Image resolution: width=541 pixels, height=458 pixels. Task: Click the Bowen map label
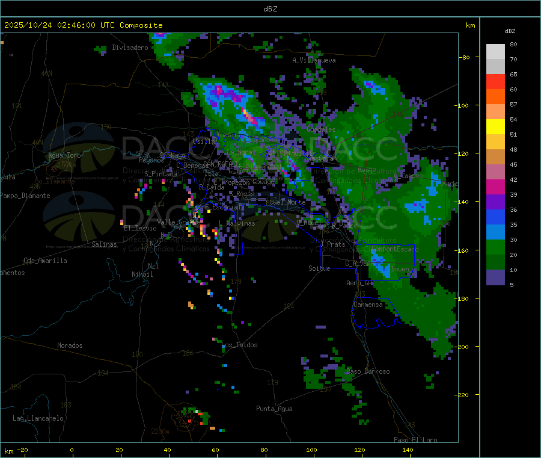pos(400,268)
